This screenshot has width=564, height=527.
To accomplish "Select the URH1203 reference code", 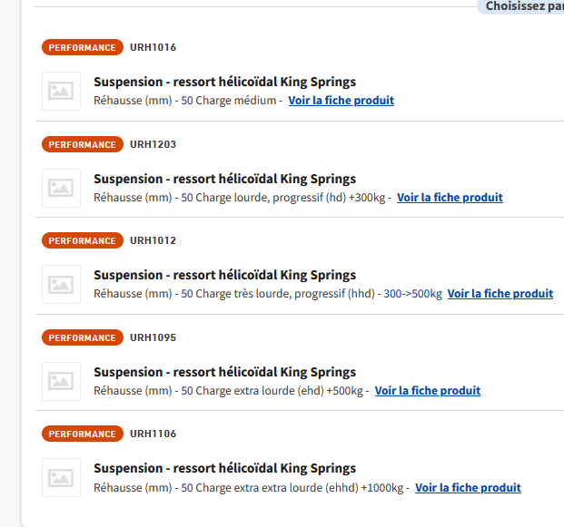I will coord(153,144).
